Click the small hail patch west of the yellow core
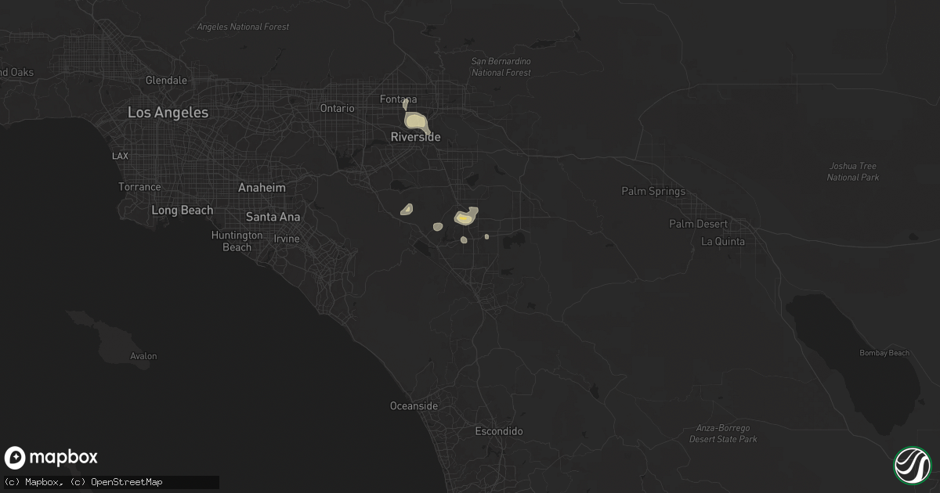Screen dimensions: 940x493 438,227
